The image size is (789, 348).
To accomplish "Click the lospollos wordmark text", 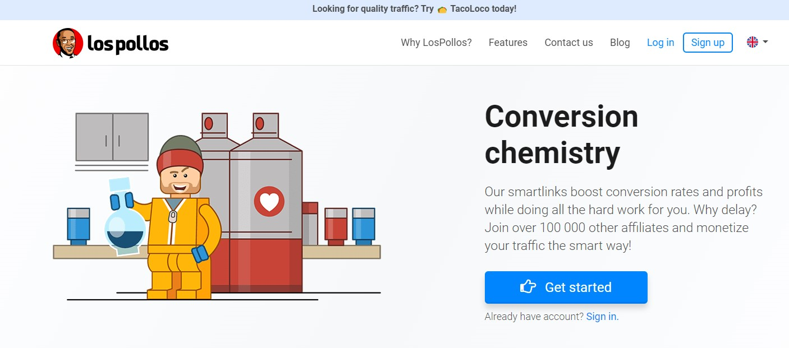I will tap(128, 44).
